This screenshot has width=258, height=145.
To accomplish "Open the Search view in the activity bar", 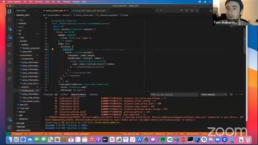I will coord(9,20).
